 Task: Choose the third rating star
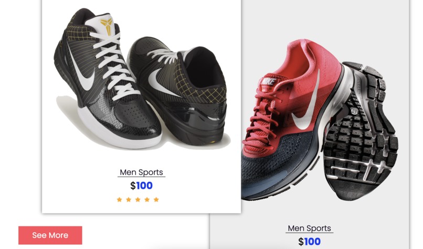point(138,199)
